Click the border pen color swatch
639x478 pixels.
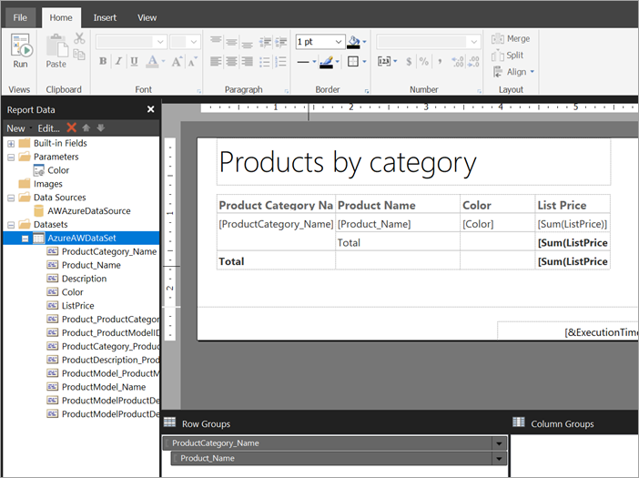coord(327,62)
